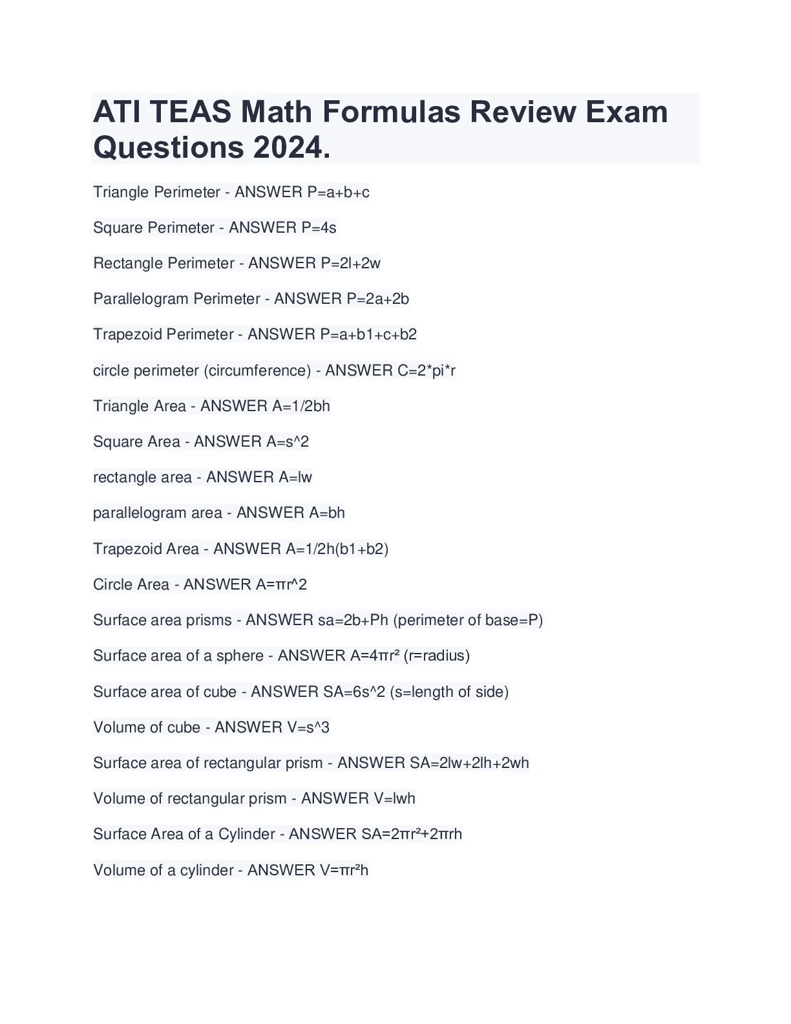Click the parallelogram area A=bh line
Viewport: 791px width, 1024px height.
(219, 513)
